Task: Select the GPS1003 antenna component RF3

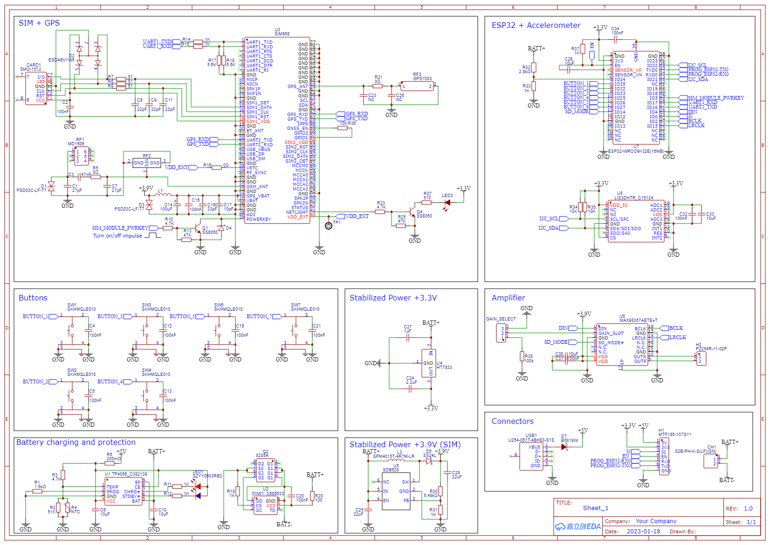Action: point(417,87)
